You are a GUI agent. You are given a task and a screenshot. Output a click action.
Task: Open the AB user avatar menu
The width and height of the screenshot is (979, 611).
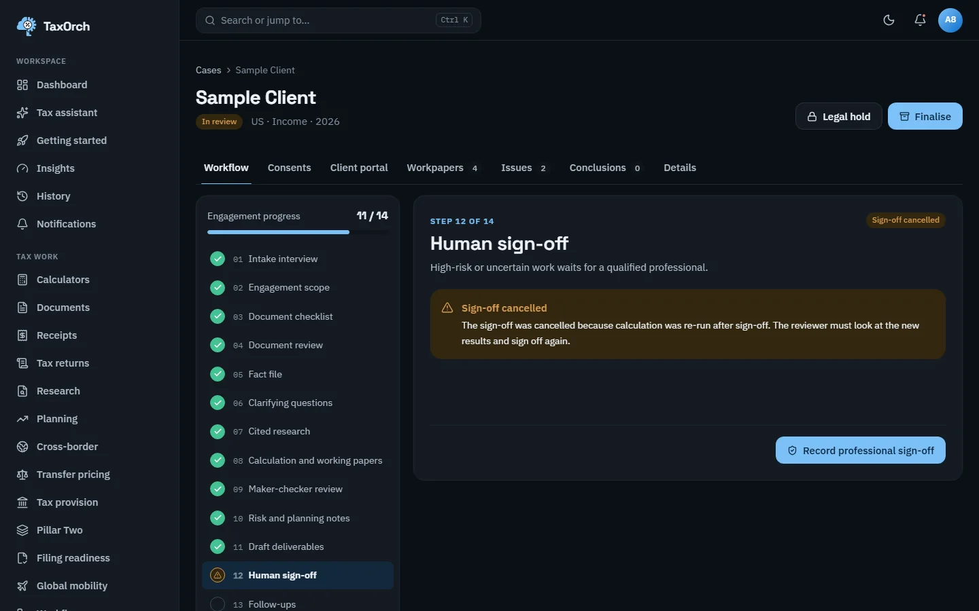[x=950, y=20]
